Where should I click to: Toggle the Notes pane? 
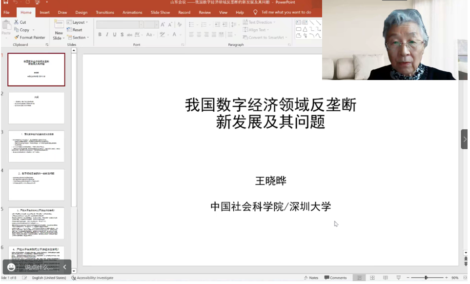click(310, 278)
